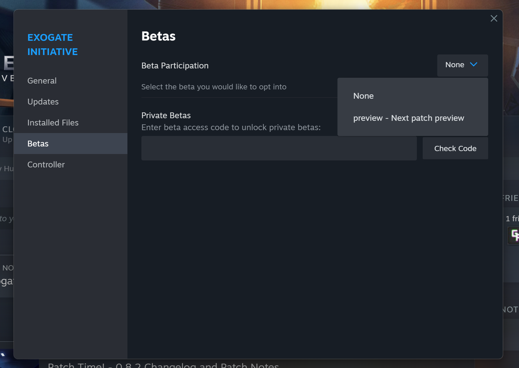
Task: Select the Betas tab in sidebar
Action: tap(38, 144)
